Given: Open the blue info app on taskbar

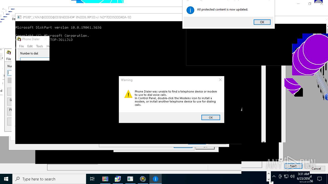Looking at the screenshot, I should 155,179.
